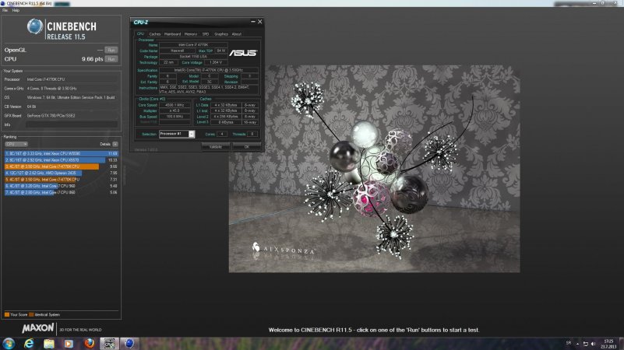This screenshot has height=350, width=624.
Task: Click the MAXON logo
Action: 38,328
